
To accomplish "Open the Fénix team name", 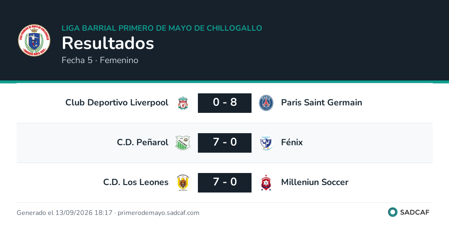I will point(292,142).
